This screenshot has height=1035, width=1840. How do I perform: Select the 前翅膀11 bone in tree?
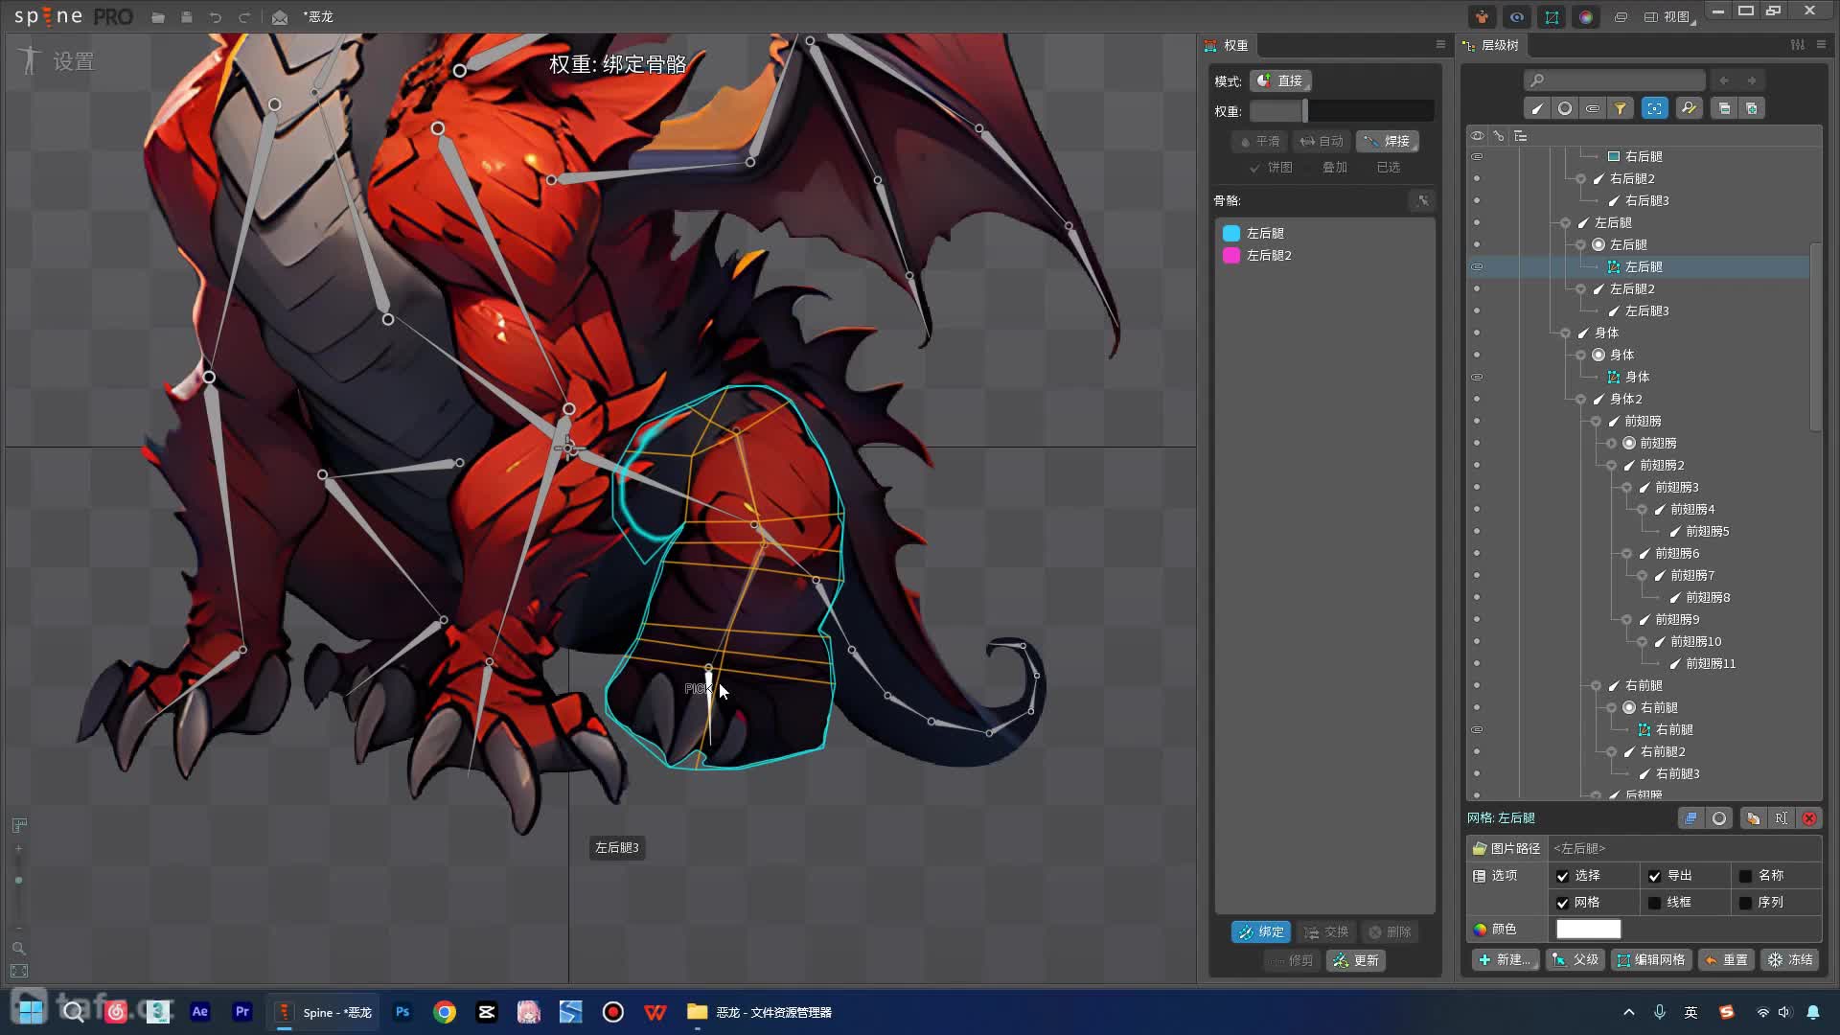click(1711, 663)
